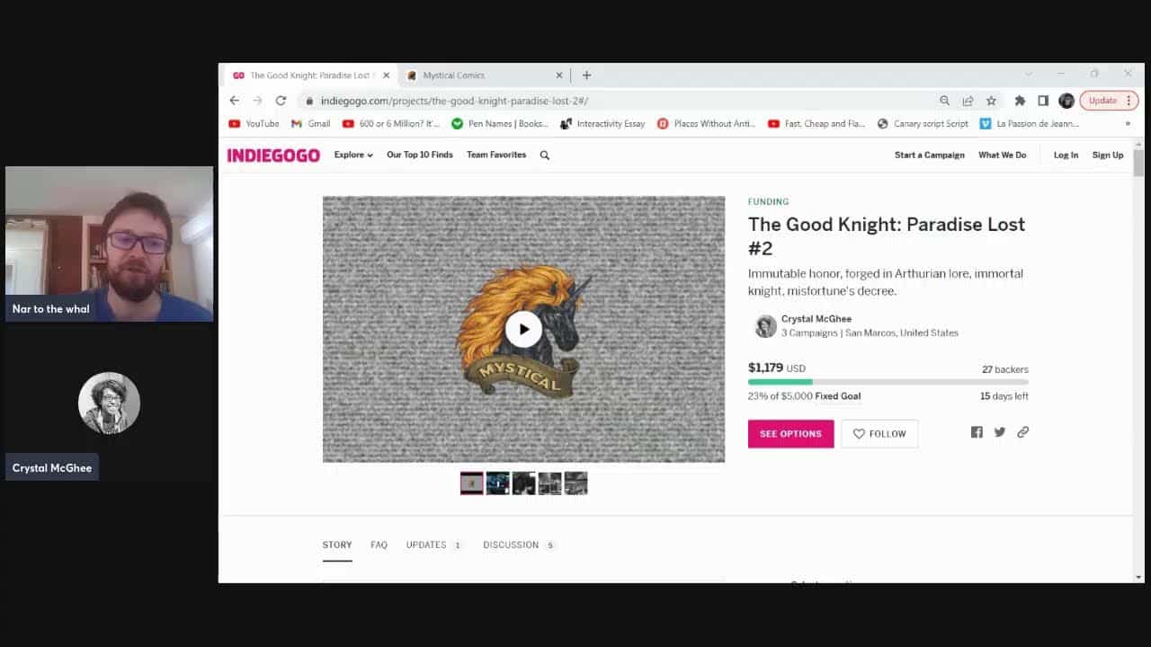
Task: Open Chrome extensions puzzle icon
Action: click(x=1020, y=101)
